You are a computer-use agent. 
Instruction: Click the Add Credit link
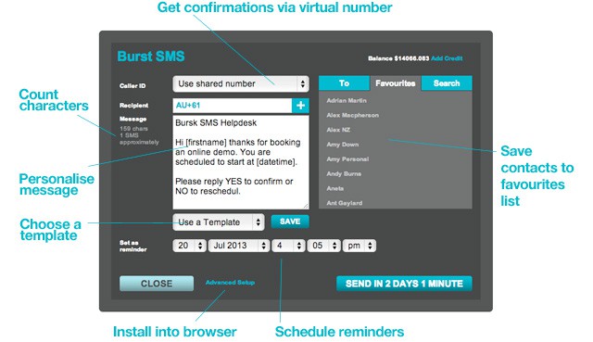point(447,58)
